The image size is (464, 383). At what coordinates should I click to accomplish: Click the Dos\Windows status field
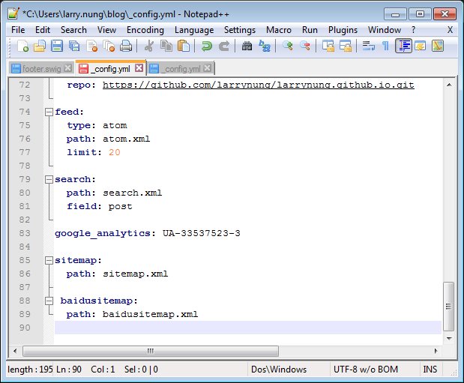pyautogui.click(x=279, y=370)
